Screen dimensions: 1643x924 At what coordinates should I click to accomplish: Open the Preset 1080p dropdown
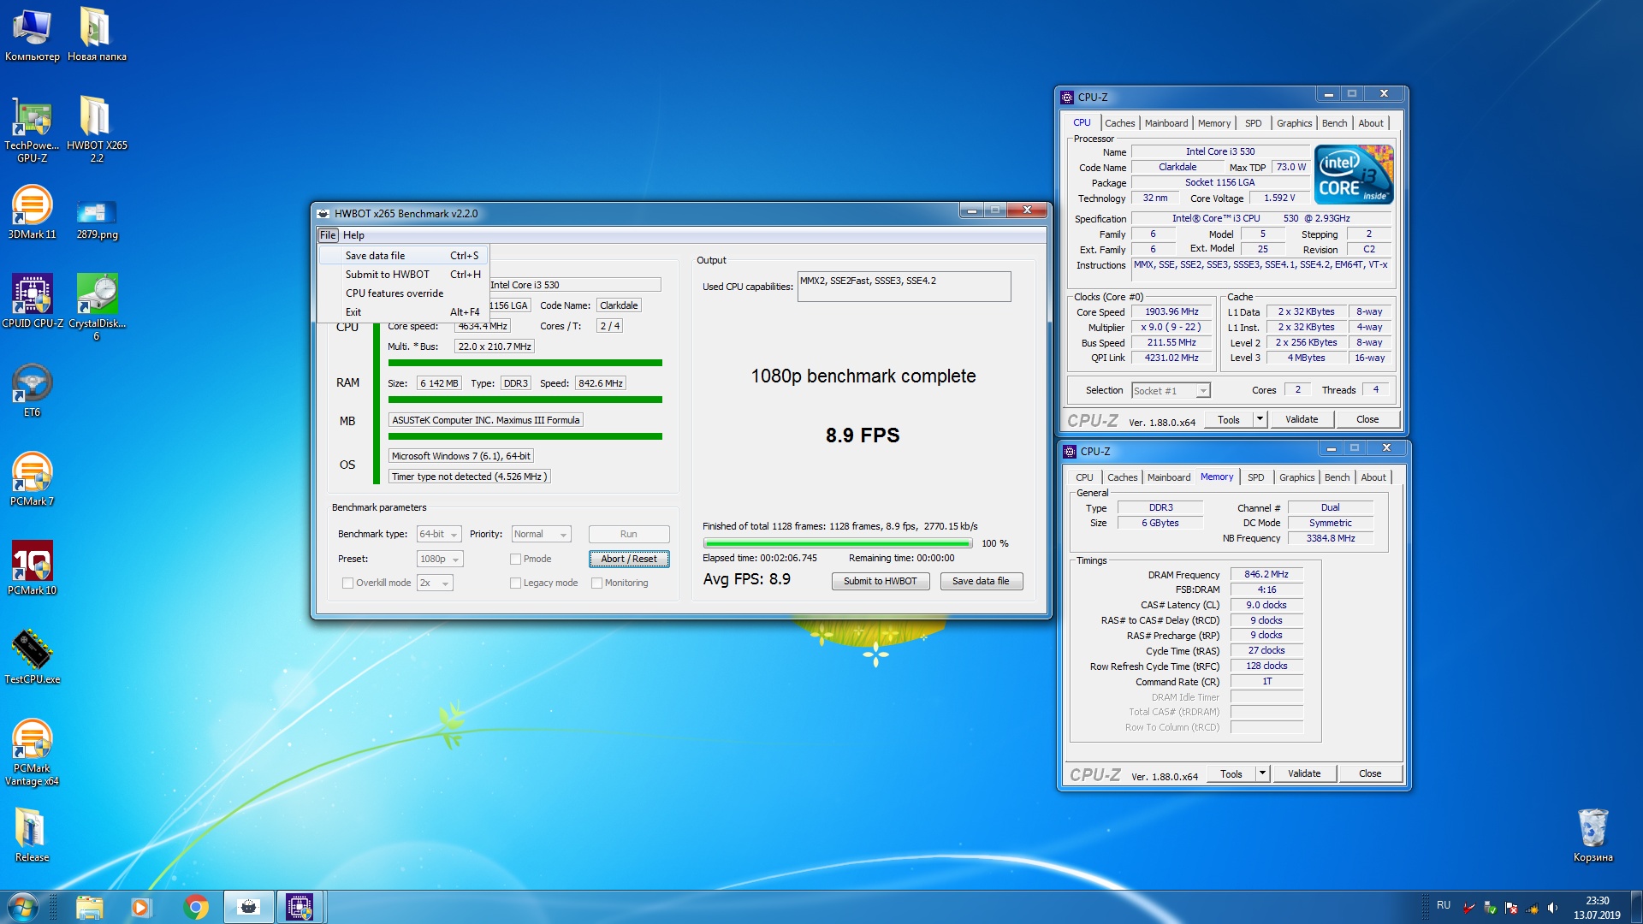[x=440, y=559]
